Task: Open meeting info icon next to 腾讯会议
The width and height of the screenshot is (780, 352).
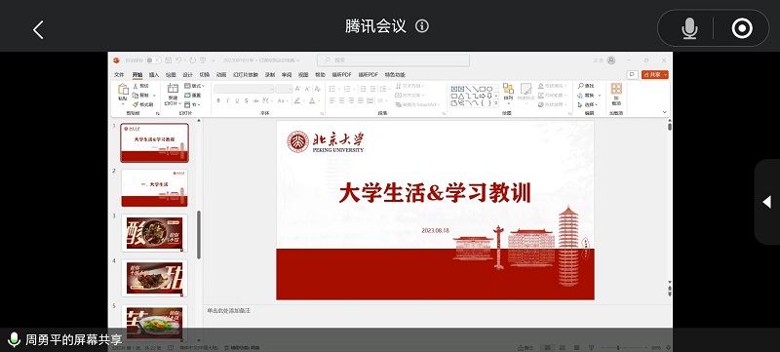Action: pyautogui.click(x=422, y=26)
